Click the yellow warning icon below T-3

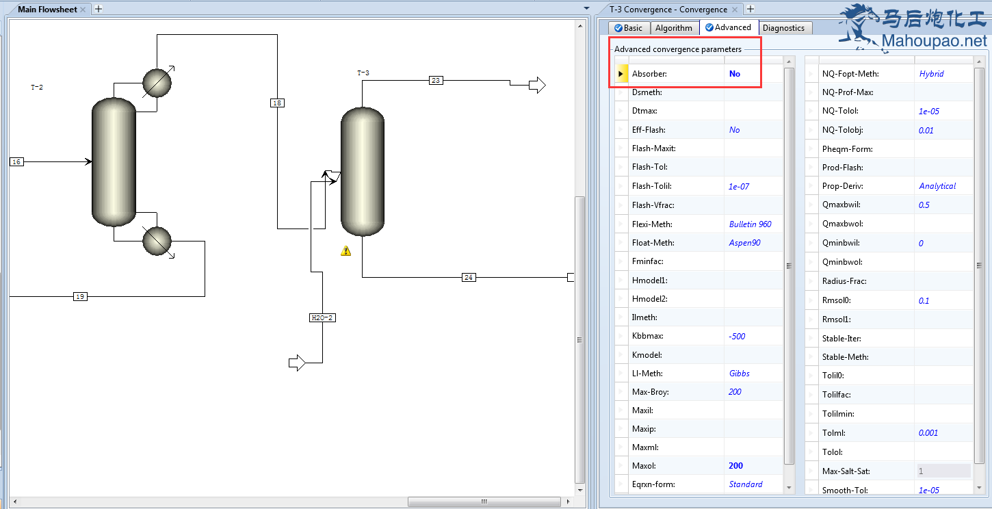346,251
